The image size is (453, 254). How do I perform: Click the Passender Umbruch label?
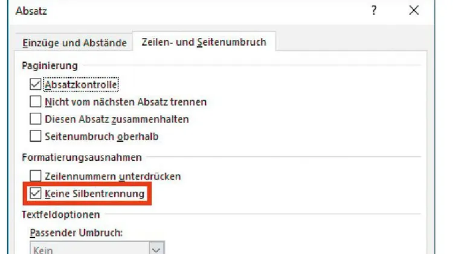76,233
